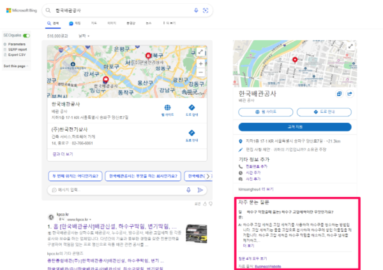Viewport: 383px width, 270px height.
Task: Zoom in on the left results map
Action: 200,64
